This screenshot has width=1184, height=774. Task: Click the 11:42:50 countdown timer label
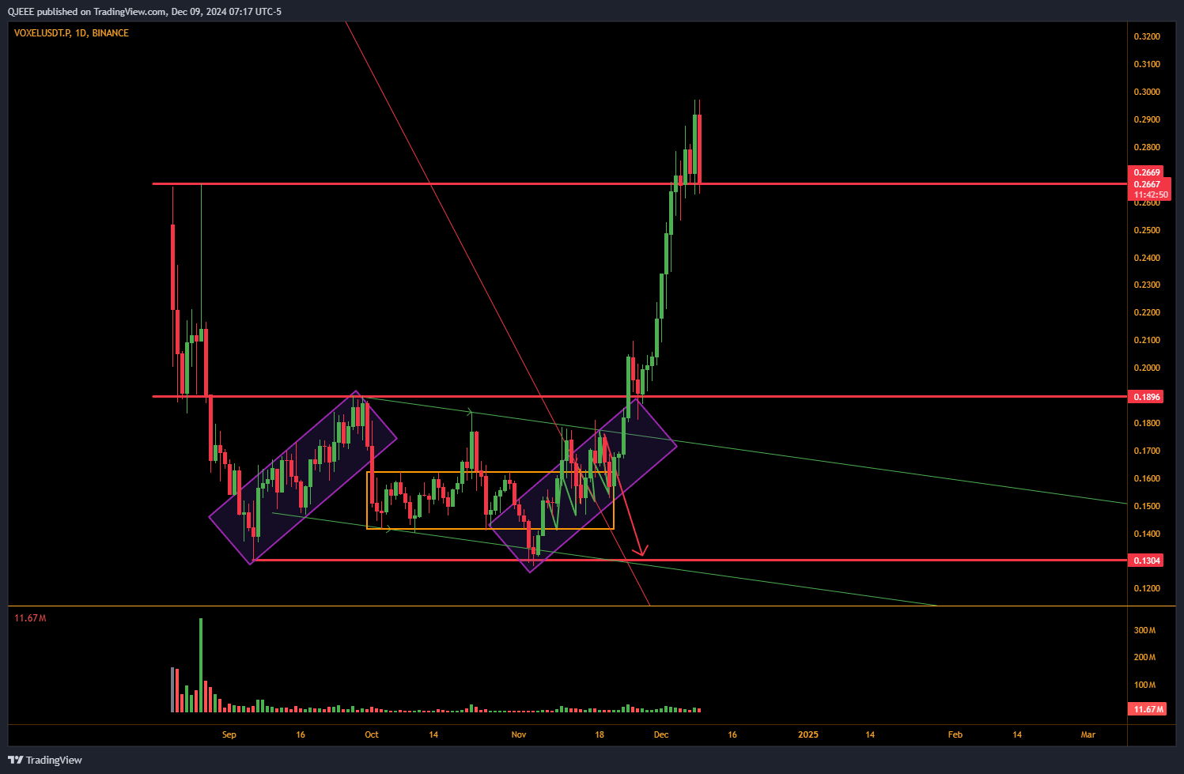click(x=1150, y=194)
